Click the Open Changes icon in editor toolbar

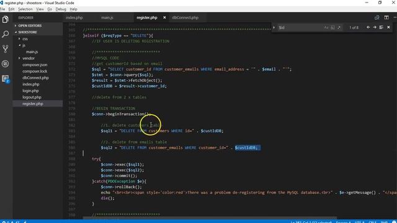pos(377,17)
